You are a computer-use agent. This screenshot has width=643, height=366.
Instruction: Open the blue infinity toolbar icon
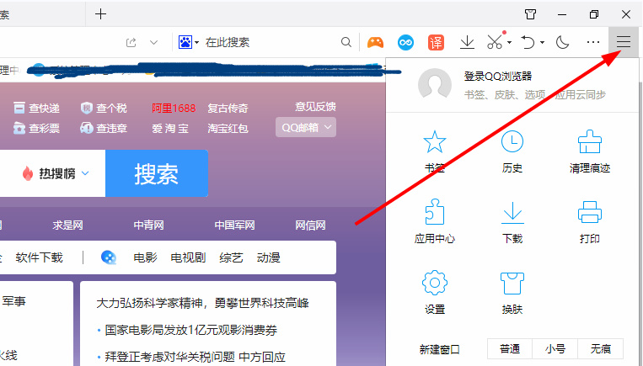pyautogui.click(x=405, y=42)
